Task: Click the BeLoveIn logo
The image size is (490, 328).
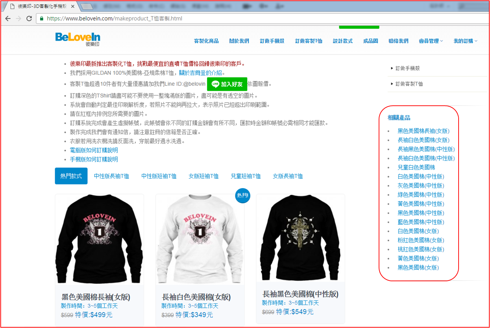Action: click(x=78, y=39)
